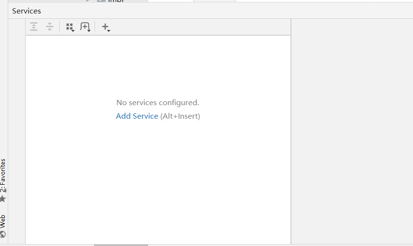Open the Web side tool tab
This screenshot has height=246, width=413.
(x=3, y=227)
